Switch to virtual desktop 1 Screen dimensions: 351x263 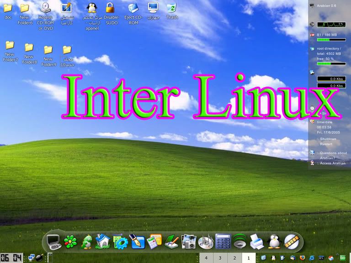point(249,258)
